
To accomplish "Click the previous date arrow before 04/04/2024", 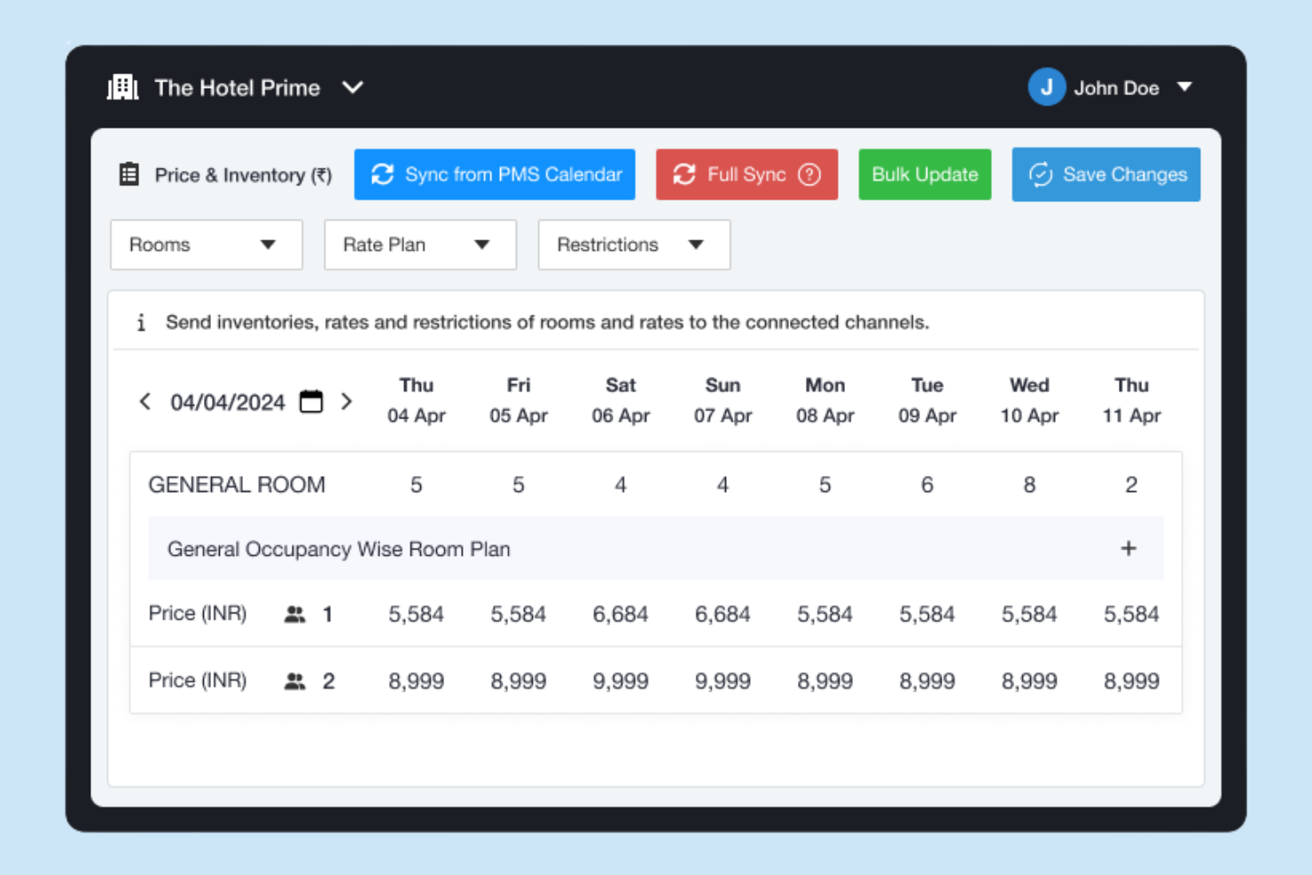I will coord(145,402).
